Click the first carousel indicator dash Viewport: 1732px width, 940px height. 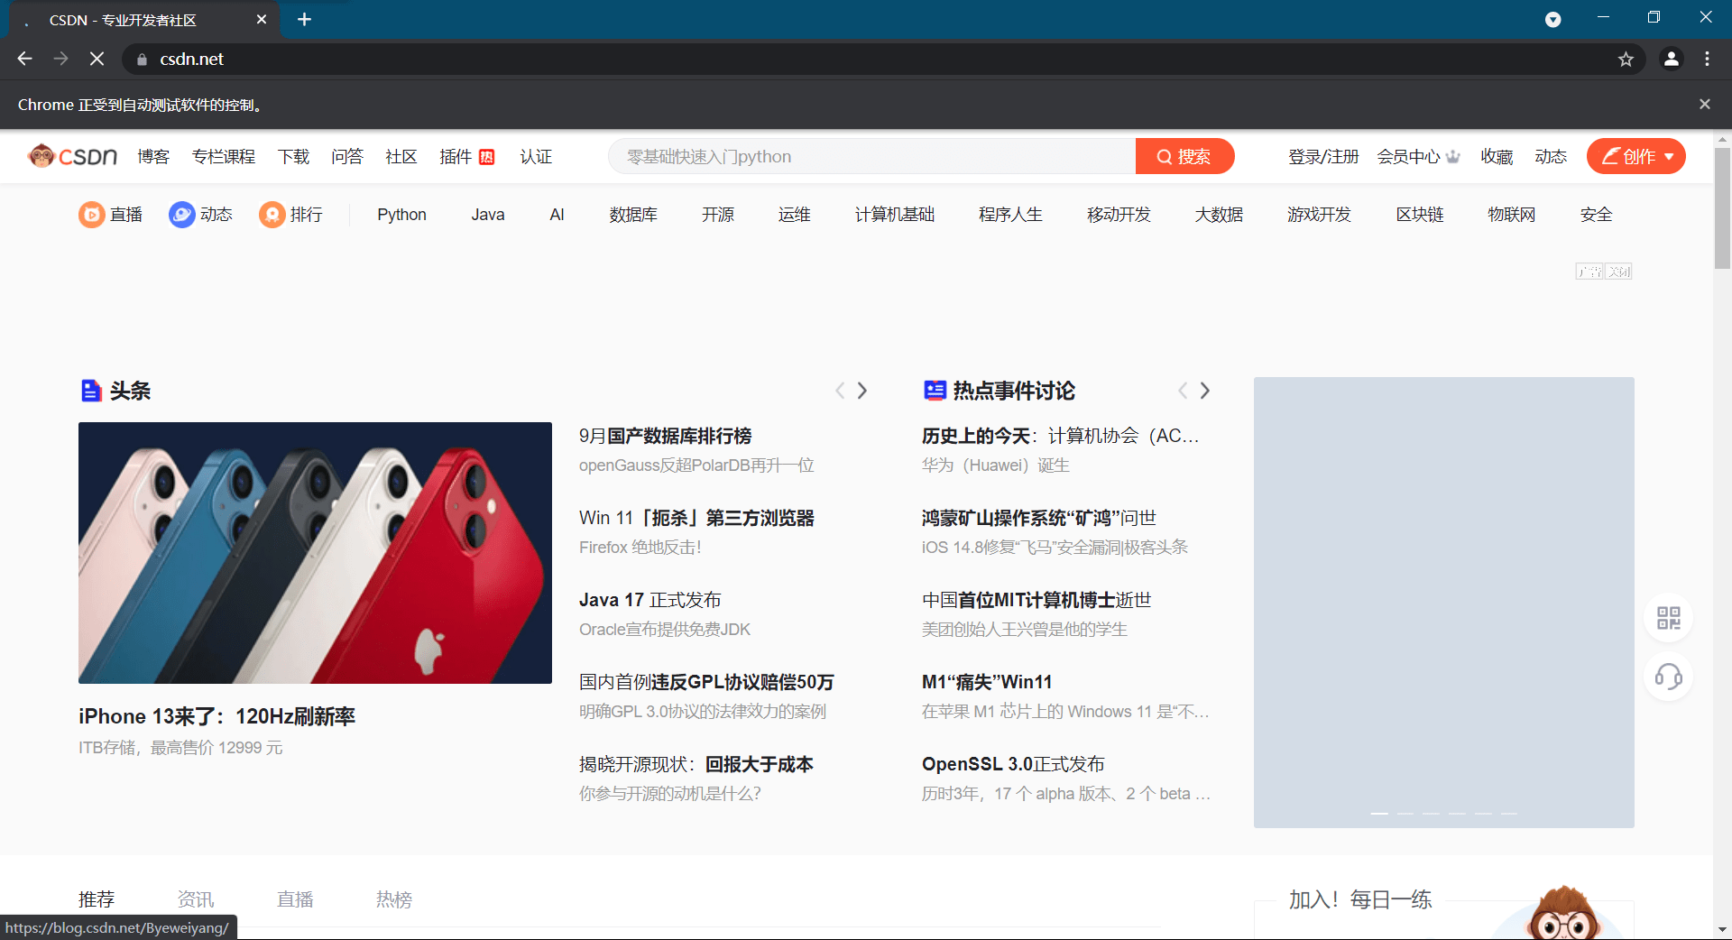click(x=1379, y=813)
